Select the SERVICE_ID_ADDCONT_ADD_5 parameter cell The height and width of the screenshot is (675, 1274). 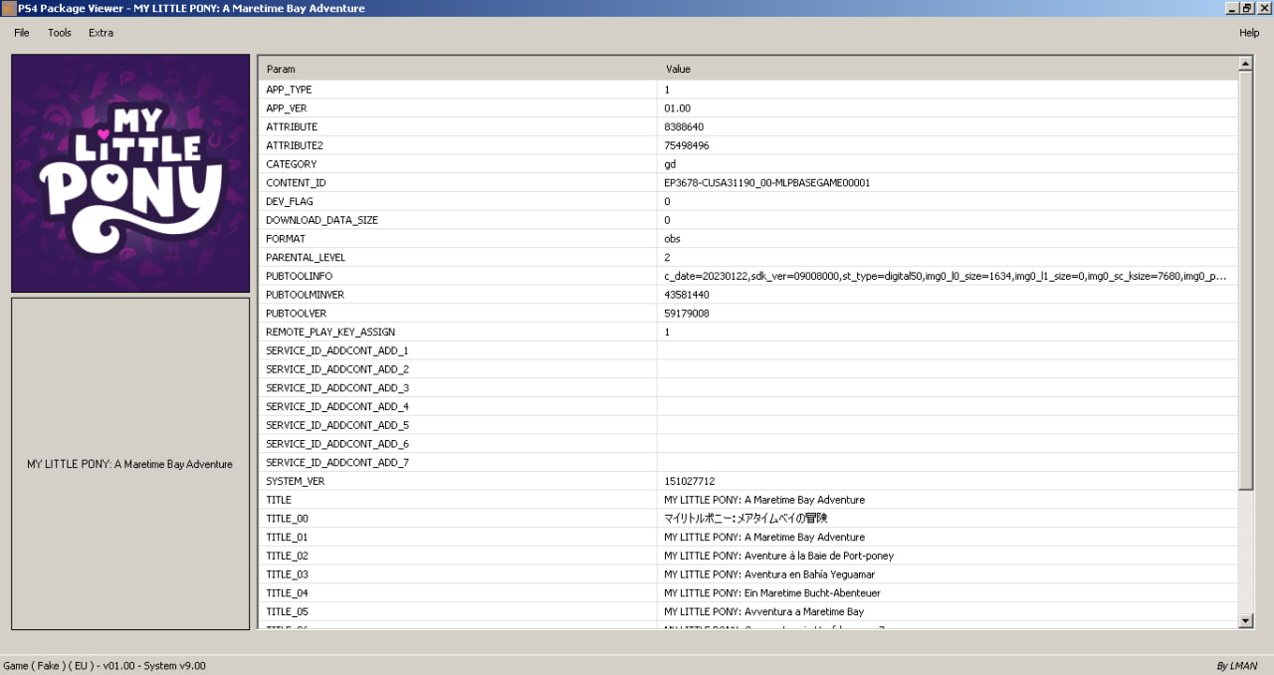coord(458,425)
